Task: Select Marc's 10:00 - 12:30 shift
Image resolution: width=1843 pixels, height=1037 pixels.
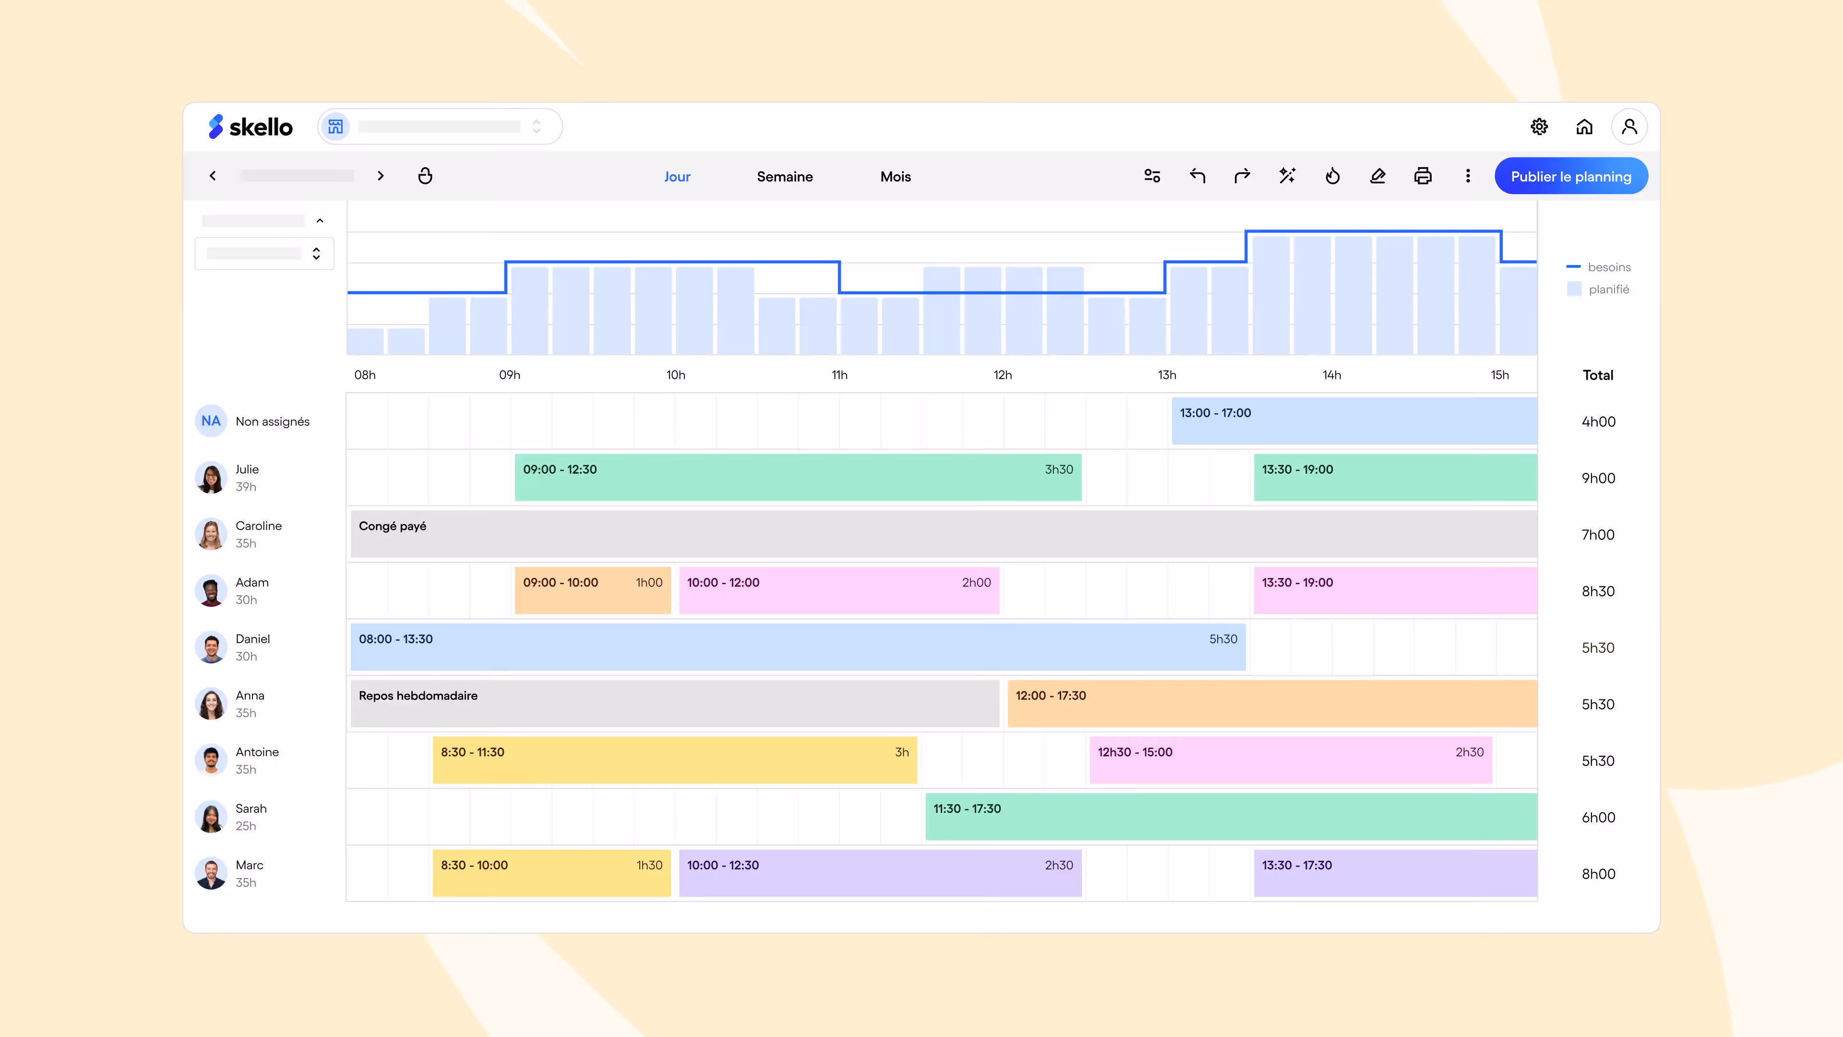Action: (x=880, y=873)
